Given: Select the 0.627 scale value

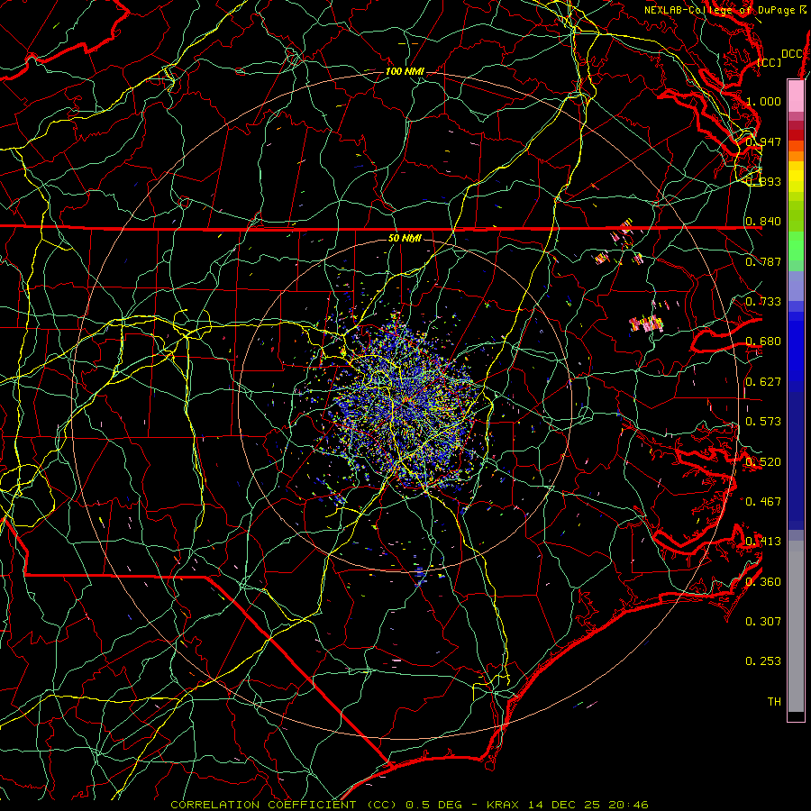Looking at the screenshot, I should point(763,381).
